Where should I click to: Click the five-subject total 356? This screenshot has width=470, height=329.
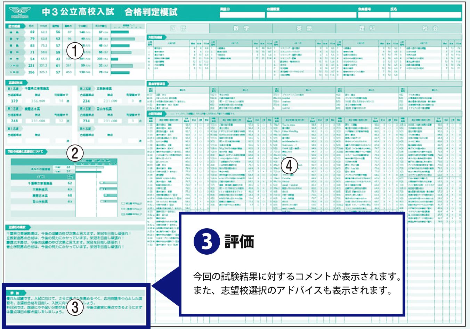pyautogui.click(x=32, y=72)
